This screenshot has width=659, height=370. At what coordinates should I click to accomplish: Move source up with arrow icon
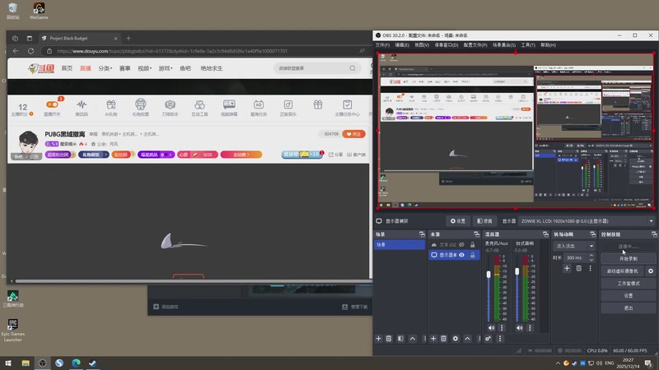(467, 339)
